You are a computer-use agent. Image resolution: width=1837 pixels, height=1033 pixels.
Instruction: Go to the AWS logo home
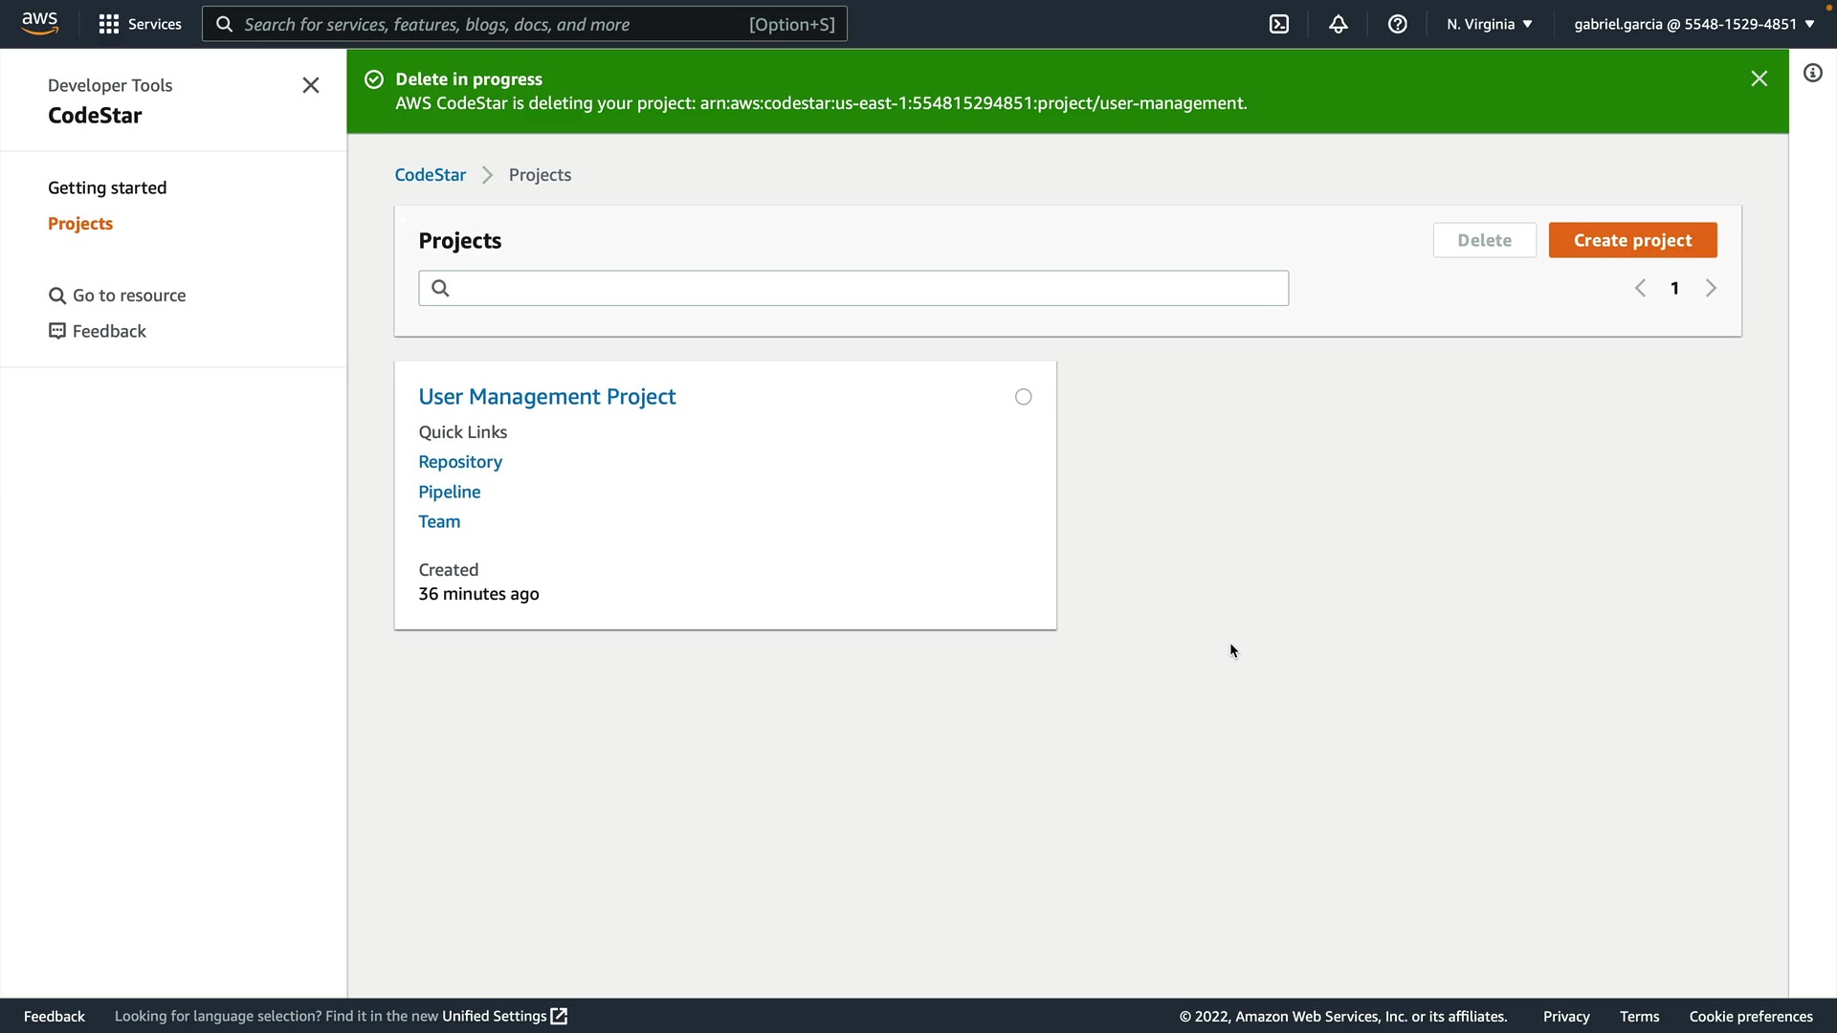(x=40, y=23)
